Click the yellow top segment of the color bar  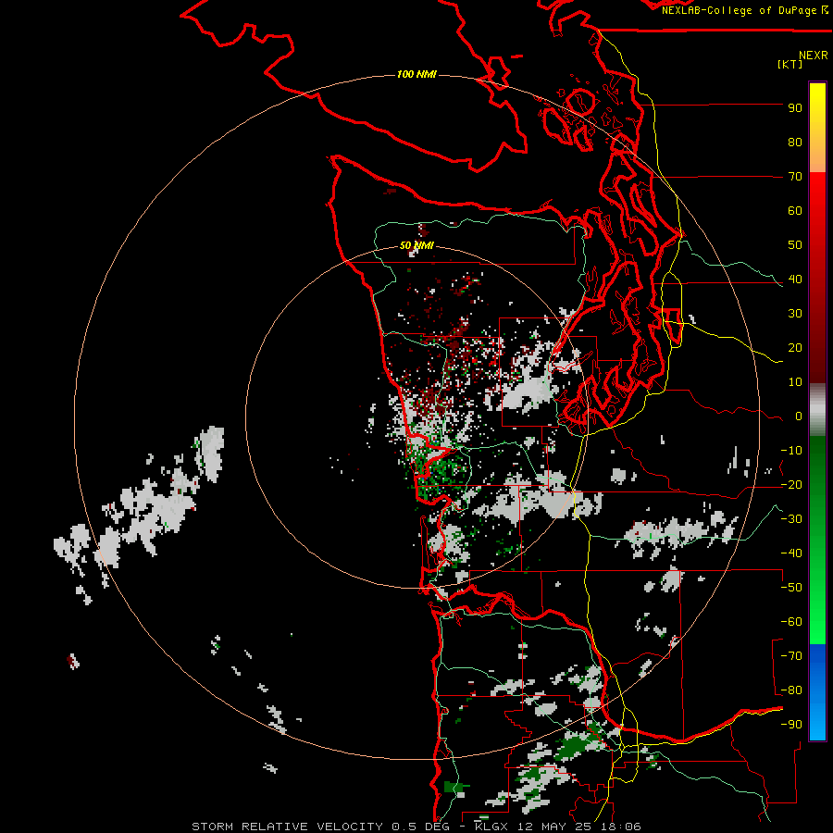(x=817, y=128)
